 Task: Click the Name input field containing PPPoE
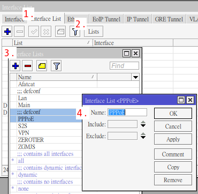click(x=127, y=113)
